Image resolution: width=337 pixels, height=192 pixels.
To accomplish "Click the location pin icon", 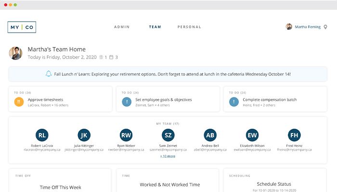I will (x=325, y=27).
